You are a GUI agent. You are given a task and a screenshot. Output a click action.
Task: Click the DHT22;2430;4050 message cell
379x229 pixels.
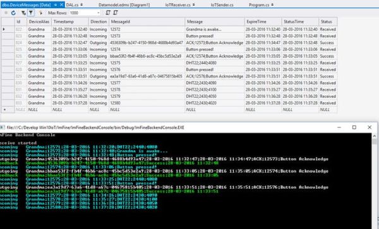point(215,97)
